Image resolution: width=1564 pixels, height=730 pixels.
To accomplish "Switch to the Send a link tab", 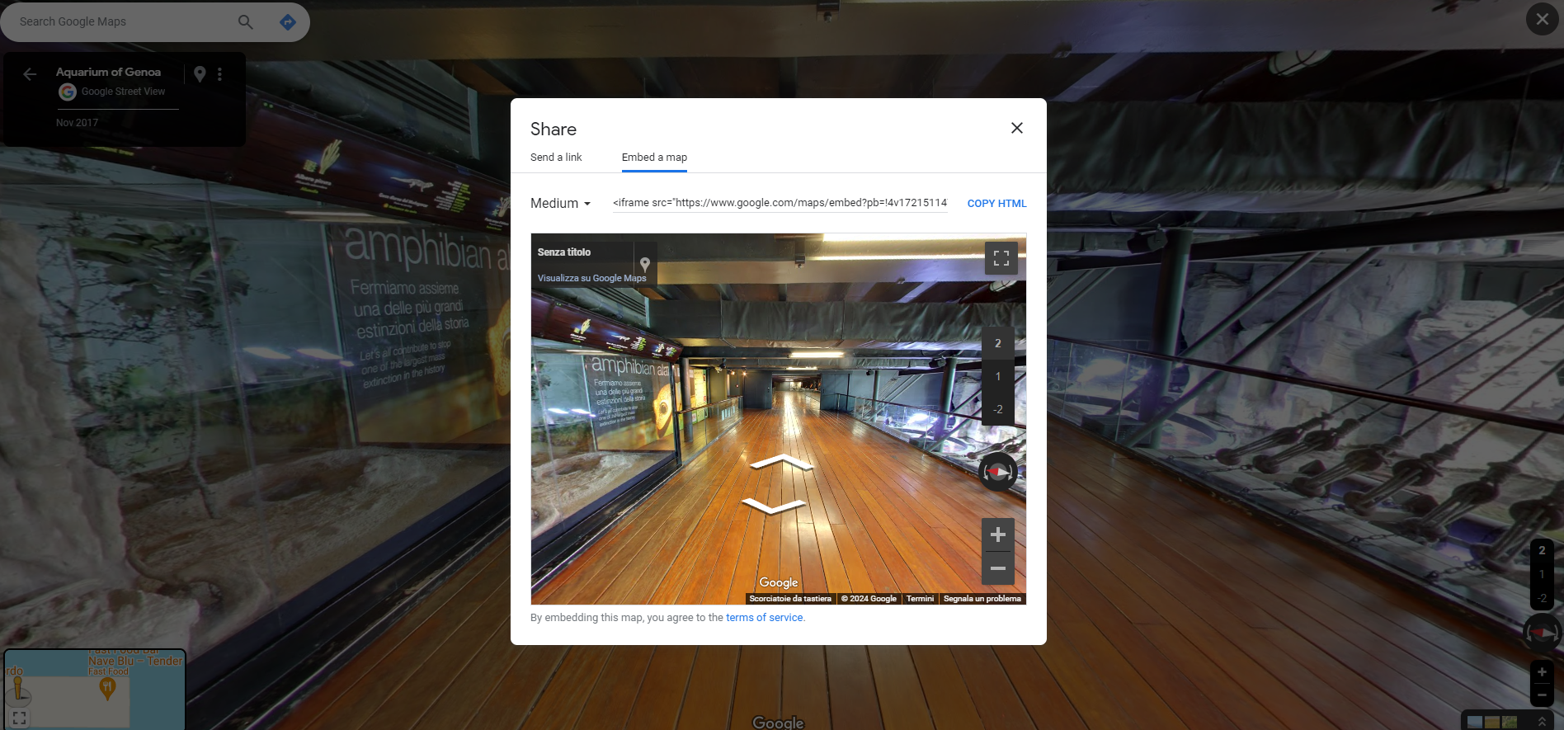I will (556, 158).
